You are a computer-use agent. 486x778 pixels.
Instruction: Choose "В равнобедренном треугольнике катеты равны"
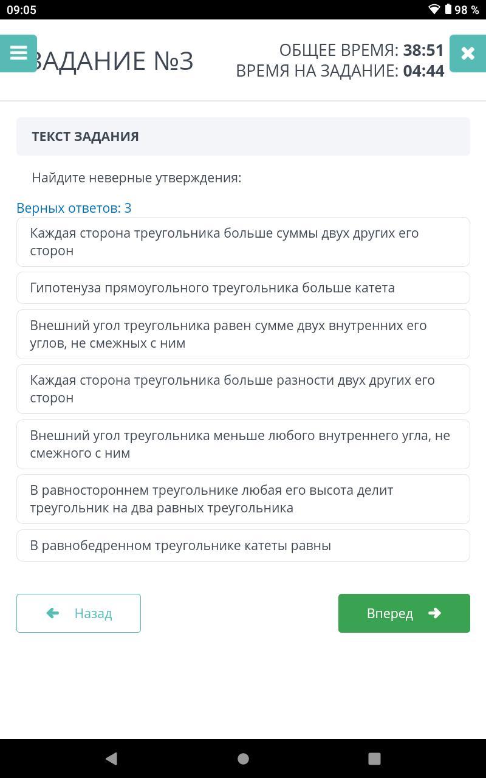[x=243, y=545]
